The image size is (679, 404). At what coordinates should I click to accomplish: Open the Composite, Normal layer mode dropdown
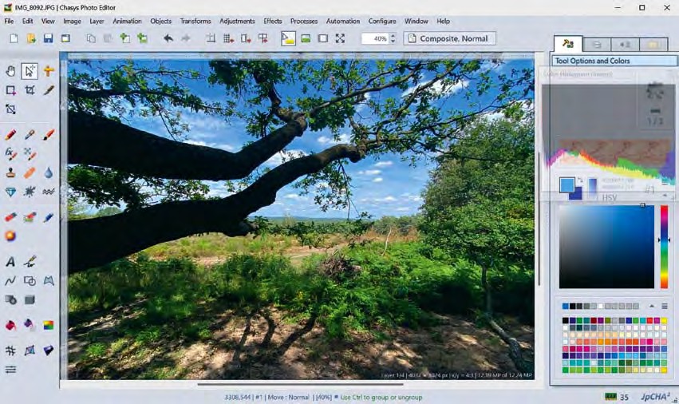(x=450, y=38)
